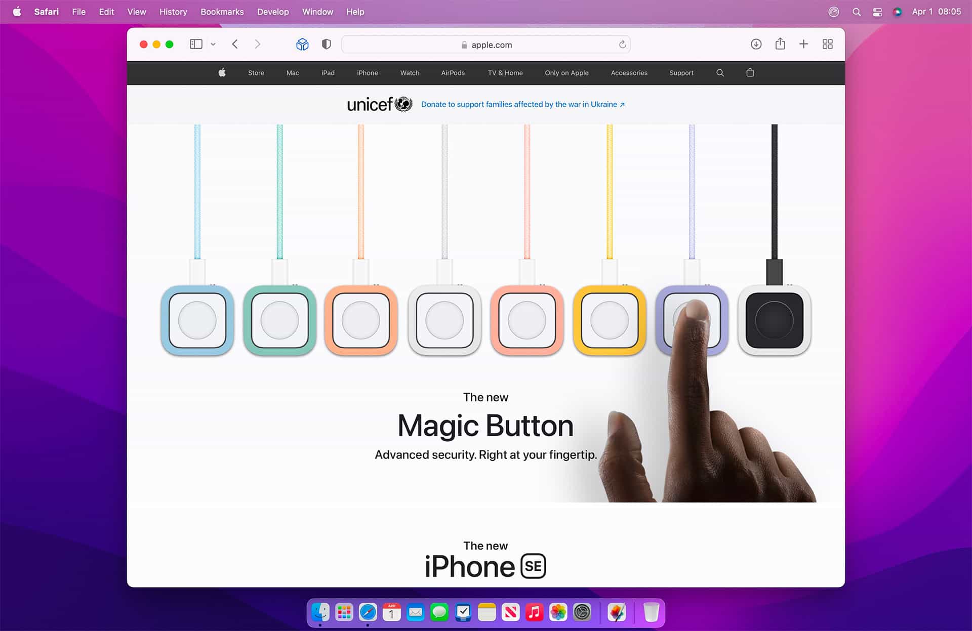The width and height of the screenshot is (972, 631).
Task: Open the Trash in the Dock
Action: (x=651, y=612)
